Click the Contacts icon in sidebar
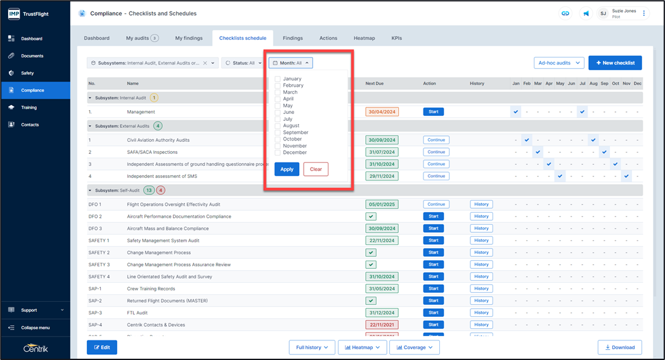 tap(11, 125)
